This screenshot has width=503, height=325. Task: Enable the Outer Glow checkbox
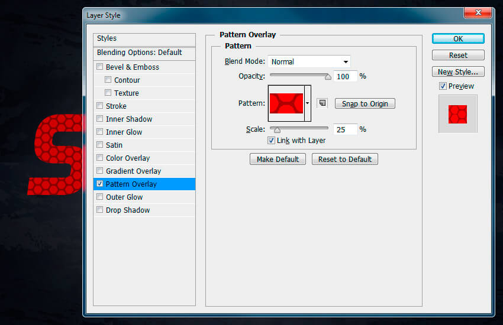[100, 197]
